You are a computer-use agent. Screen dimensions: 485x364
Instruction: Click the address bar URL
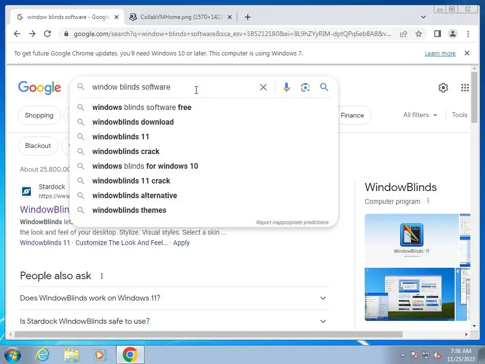point(232,34)
